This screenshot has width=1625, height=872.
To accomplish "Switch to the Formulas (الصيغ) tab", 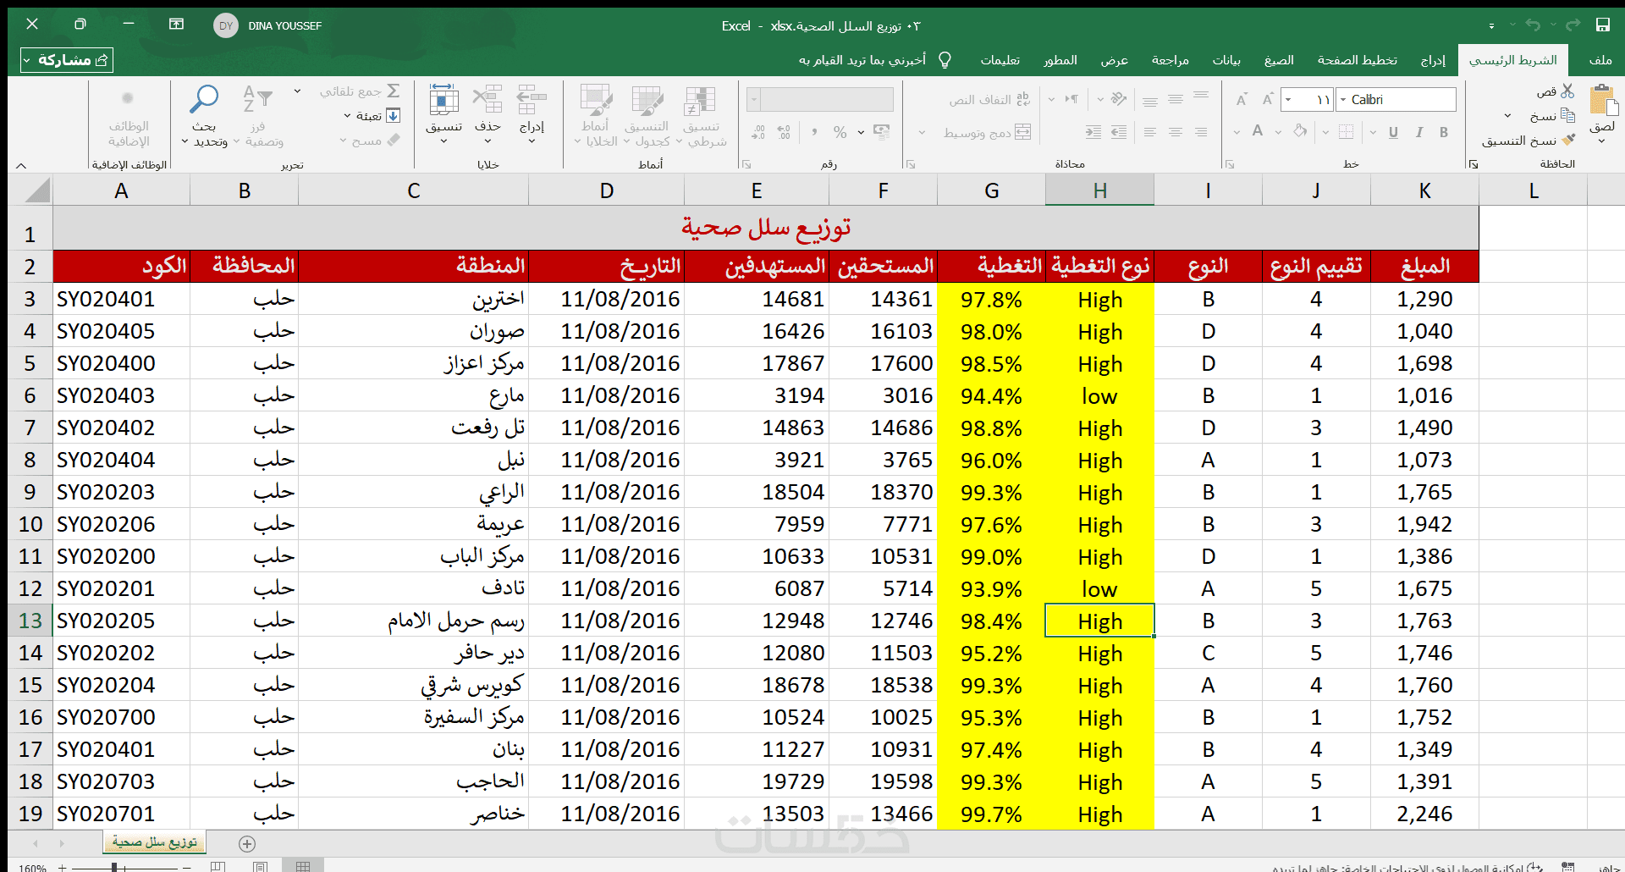I will 1279,60.
